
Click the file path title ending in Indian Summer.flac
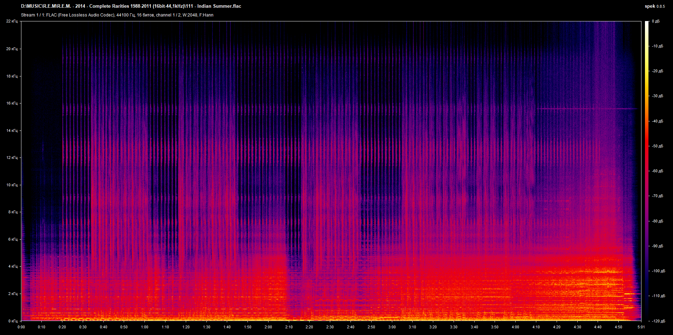coord(131,6)
